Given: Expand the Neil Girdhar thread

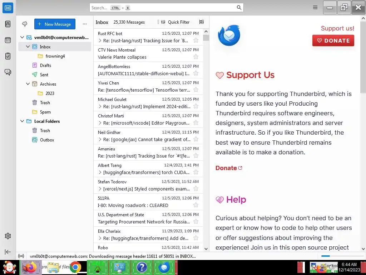Looking at the screenshot, I should 100,140.
